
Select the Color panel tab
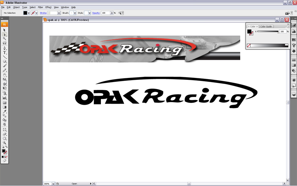coord(253,26)
